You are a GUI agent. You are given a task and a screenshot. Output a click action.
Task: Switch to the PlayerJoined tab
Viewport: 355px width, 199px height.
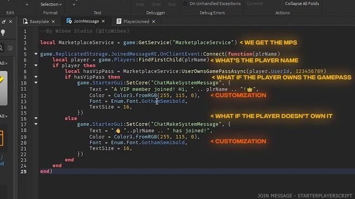coord(136,22)
